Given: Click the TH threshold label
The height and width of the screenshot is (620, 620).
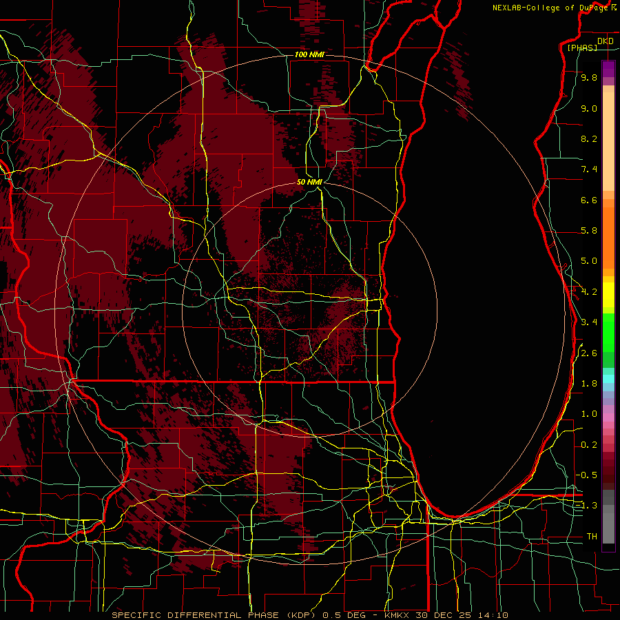Looking at the screenshot, I should [x=592, y=536].
